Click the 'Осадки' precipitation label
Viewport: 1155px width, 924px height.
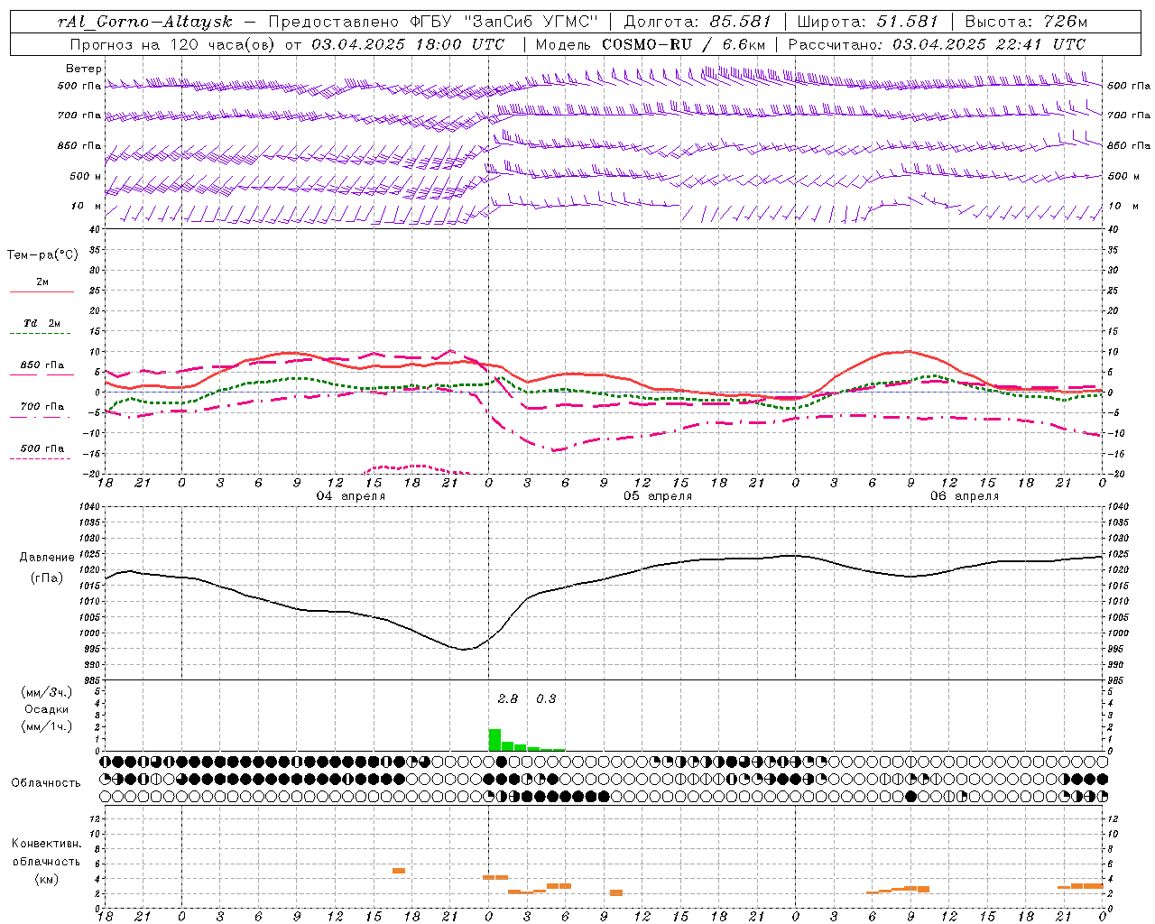pos(46,709)
